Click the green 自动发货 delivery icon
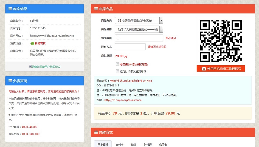 coord(32,43)
